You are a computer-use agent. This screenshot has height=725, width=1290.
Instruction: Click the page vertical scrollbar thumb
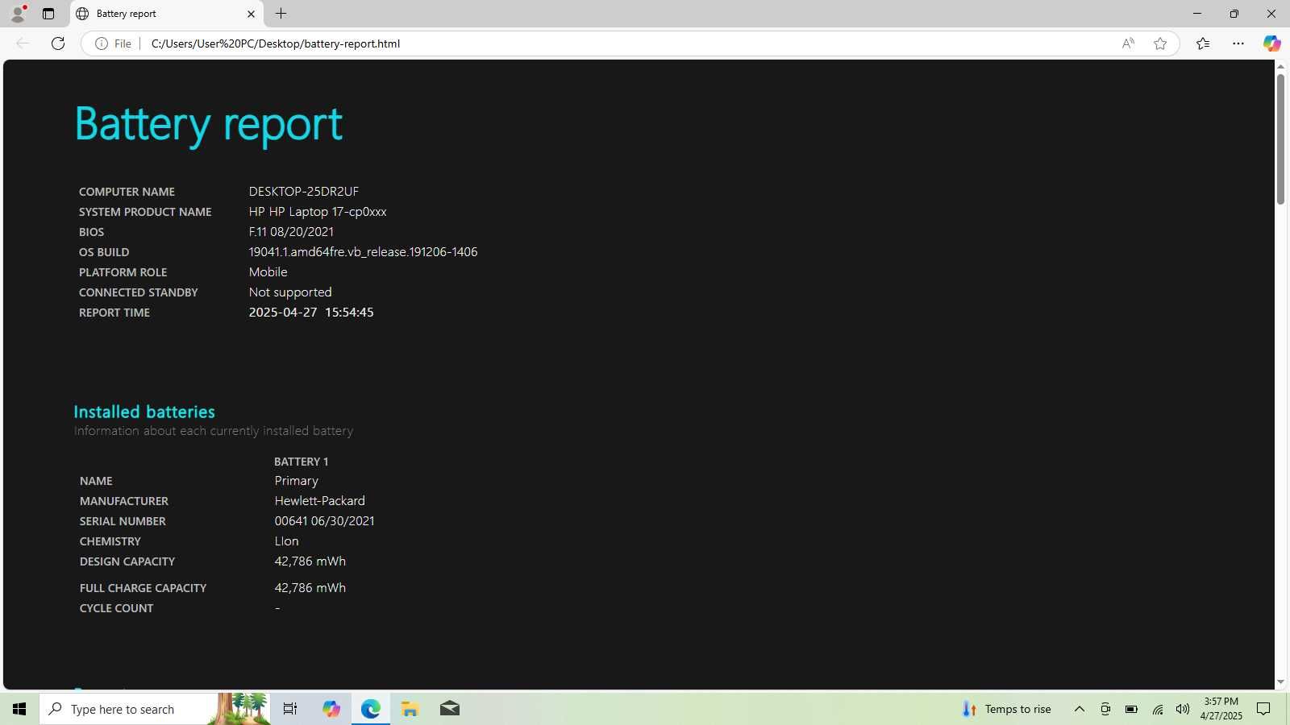click(x=1280, y=139)
